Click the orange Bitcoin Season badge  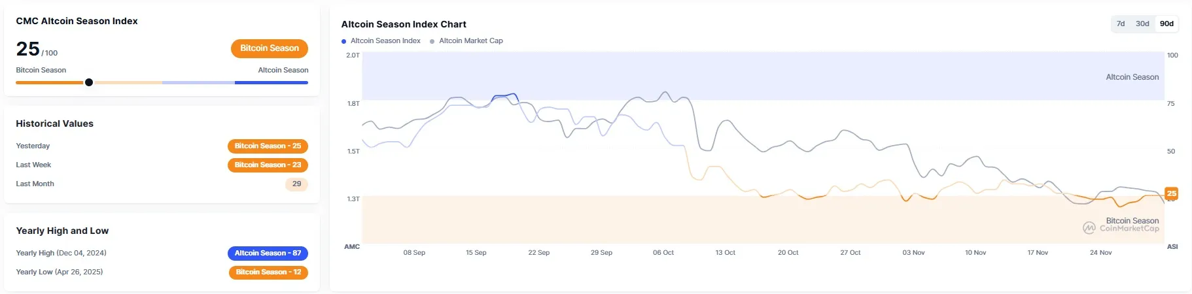coord(269,48)
